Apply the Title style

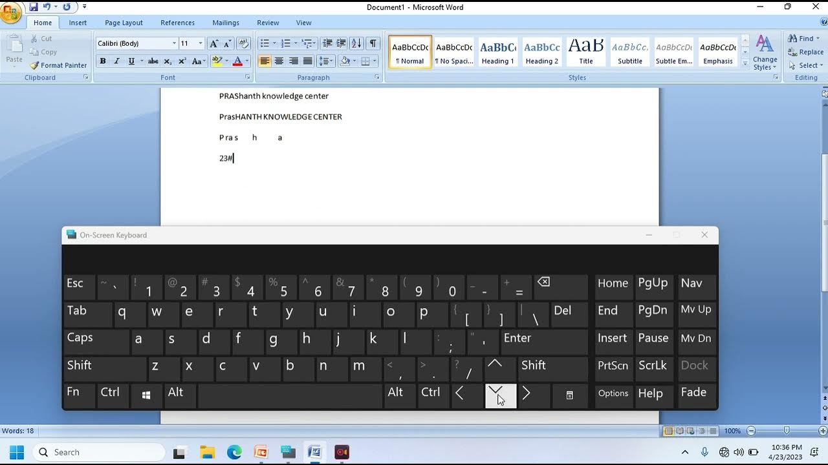pyautogui.click(x=585, y=52)
